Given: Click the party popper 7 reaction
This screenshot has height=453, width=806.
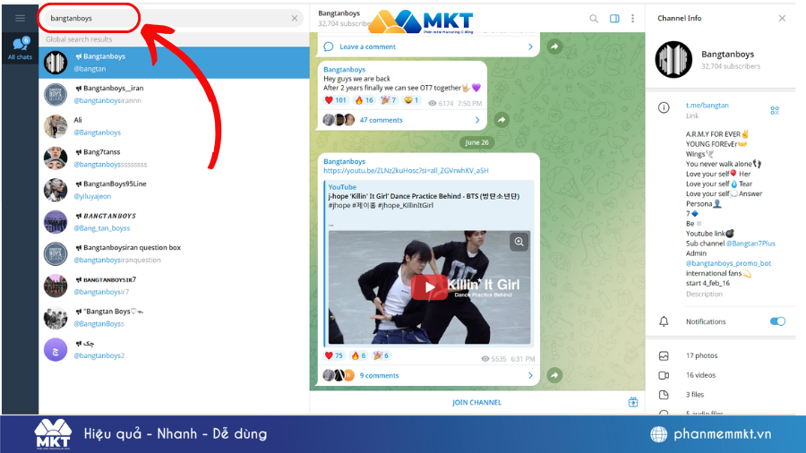Looking at the screenshot, I should pyautogui.click(x=389, y=100).
